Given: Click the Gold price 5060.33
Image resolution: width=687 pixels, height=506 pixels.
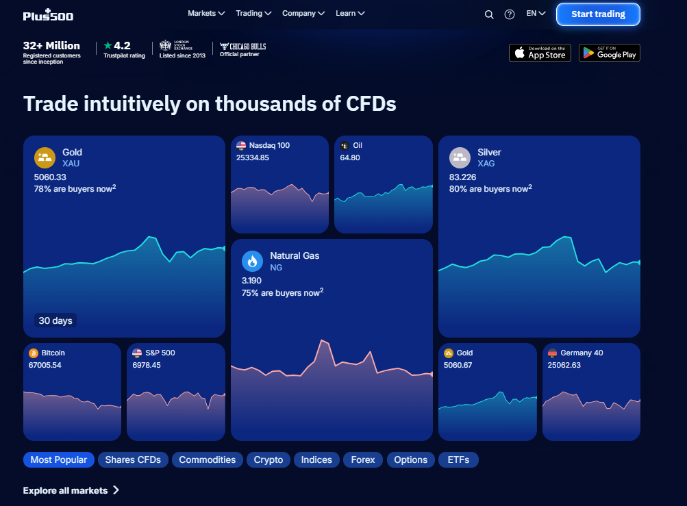Looking at the screenshot, I should pos(51,177).
